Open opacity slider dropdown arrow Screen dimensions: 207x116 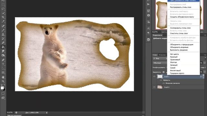(205, 63)
